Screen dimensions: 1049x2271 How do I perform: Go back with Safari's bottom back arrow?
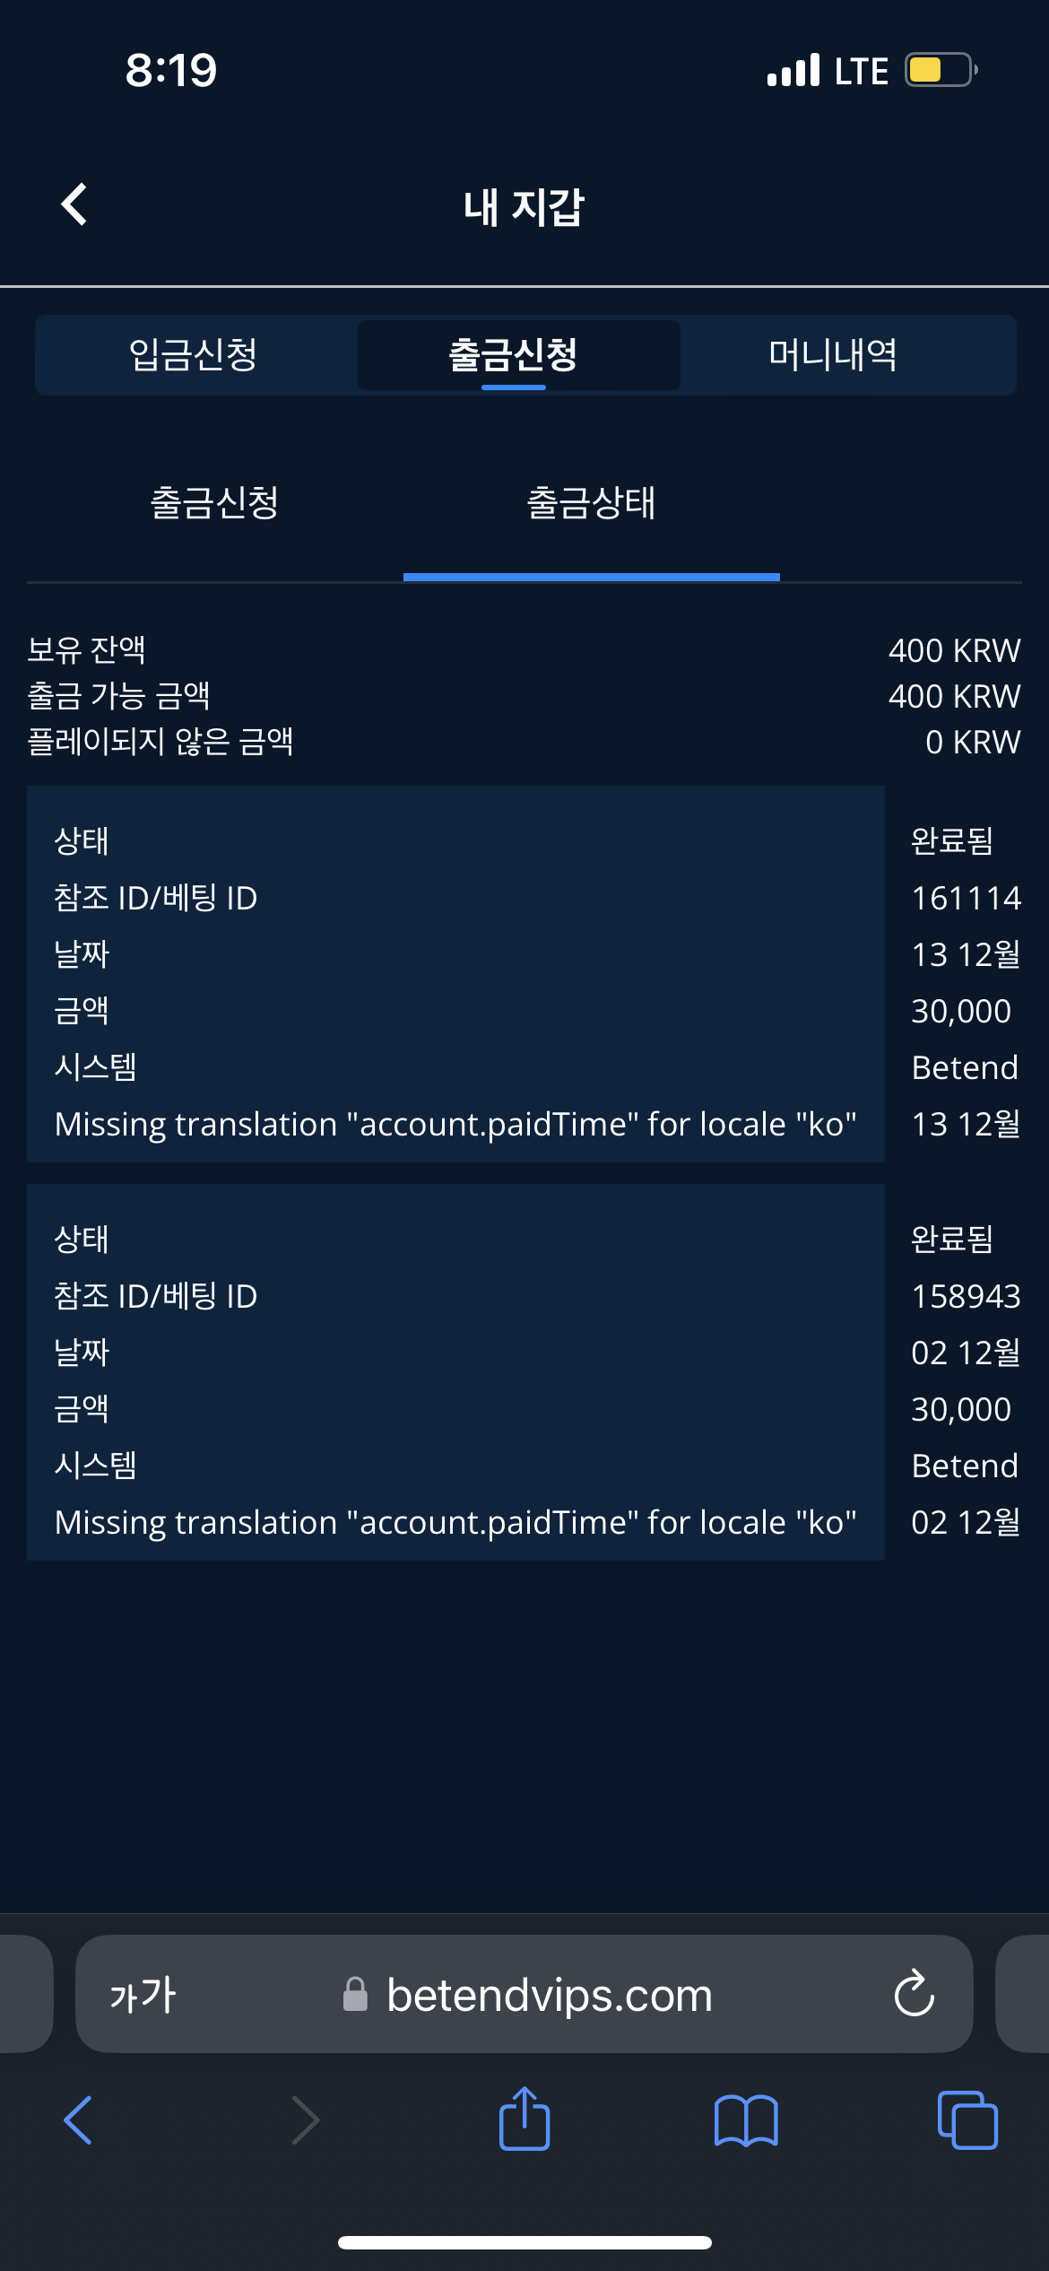tap(79, 2120)
